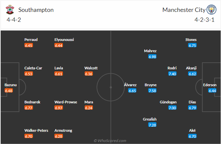Click the Southampton club crest icon
The image size is (221, 144).
10,10
